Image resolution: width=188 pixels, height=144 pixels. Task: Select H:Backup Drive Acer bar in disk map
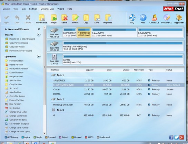click(x=123, y=46)
